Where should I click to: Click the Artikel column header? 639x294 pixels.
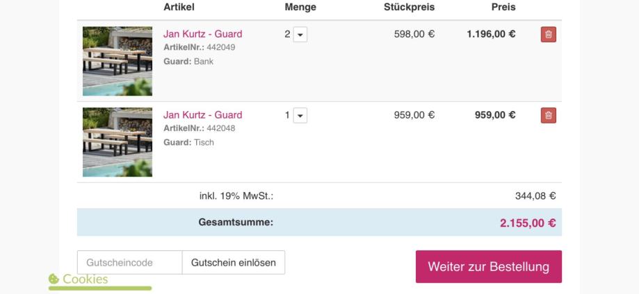click(x=179, y=7)
